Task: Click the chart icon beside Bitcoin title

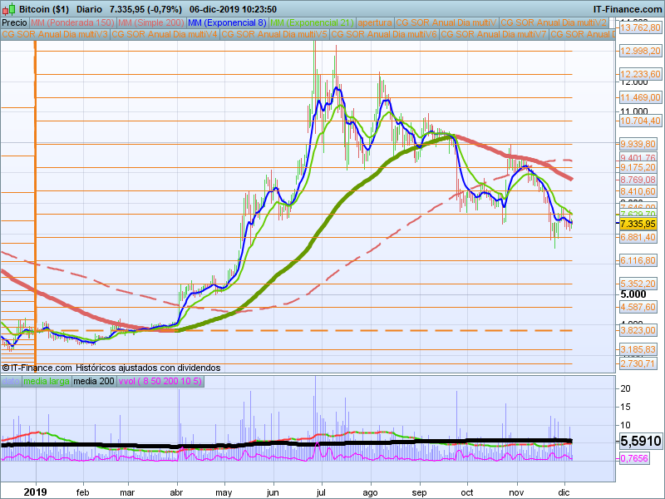Action: tap(8, 8)
